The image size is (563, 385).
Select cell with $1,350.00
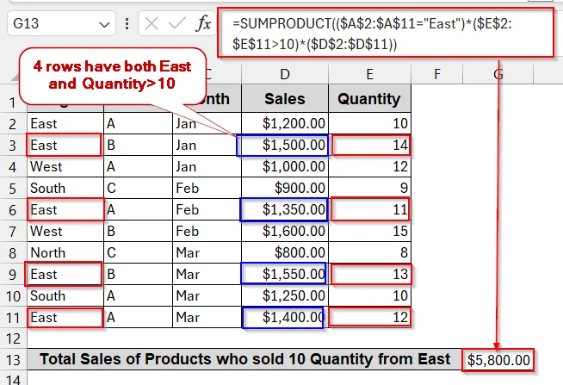285,210
